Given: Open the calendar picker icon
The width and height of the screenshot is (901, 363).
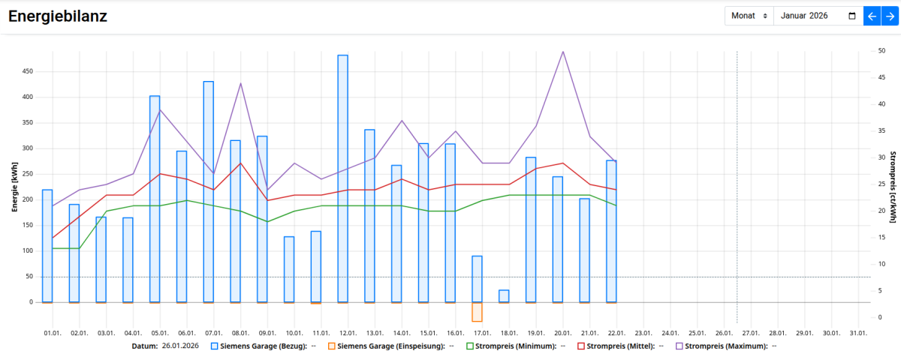Looking at the screenshot, I should (851, 16).
